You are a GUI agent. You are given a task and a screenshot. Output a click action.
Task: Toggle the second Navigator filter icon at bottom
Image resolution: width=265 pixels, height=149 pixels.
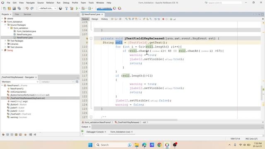7,135
